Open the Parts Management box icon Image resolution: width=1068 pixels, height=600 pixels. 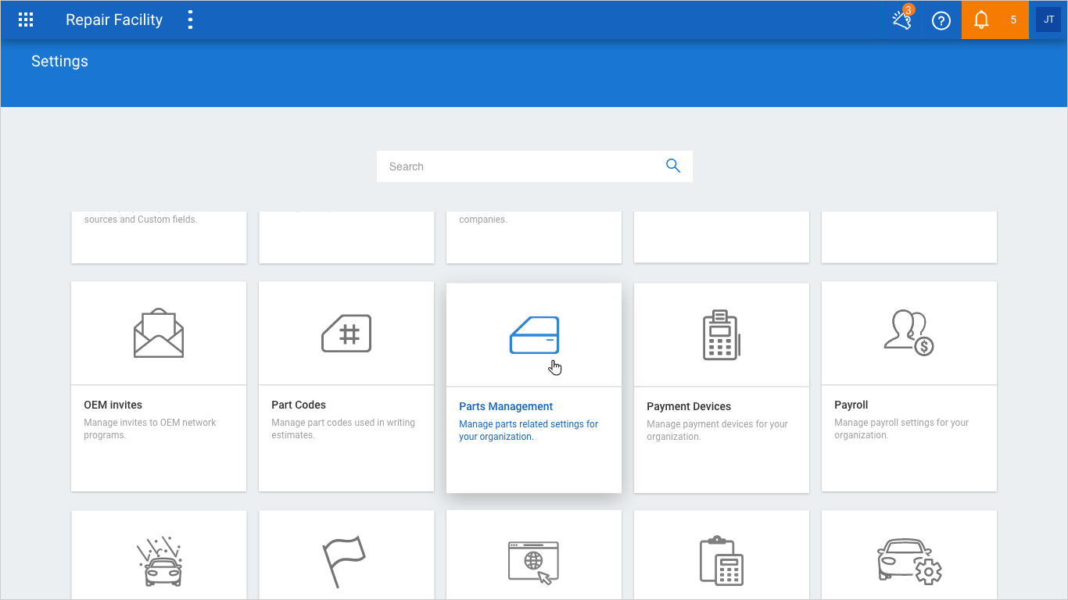[x=534, y=335]
